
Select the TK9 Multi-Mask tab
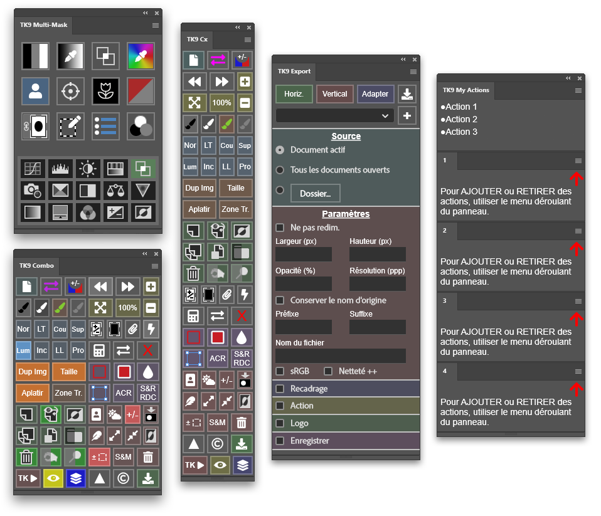click(43, 26)
